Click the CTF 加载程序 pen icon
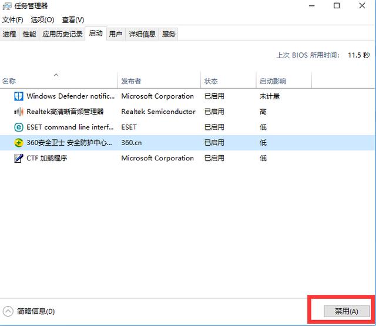The width and height of the screenshot is (376, 326). (19, 158)
